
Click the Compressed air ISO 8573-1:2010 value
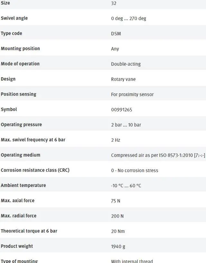pos(158,155)
